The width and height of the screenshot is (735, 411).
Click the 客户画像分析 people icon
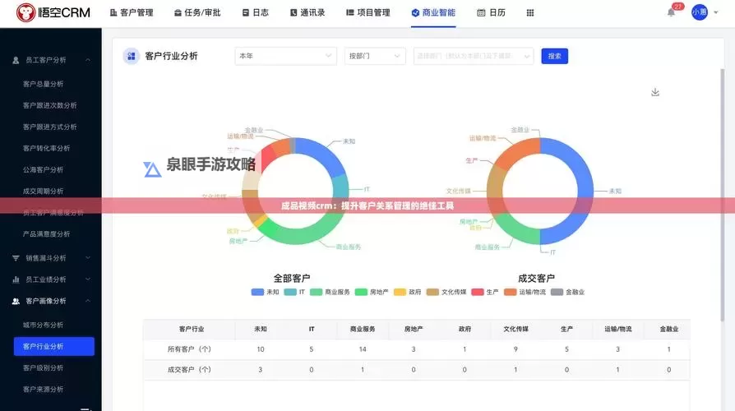coord(16,301)
